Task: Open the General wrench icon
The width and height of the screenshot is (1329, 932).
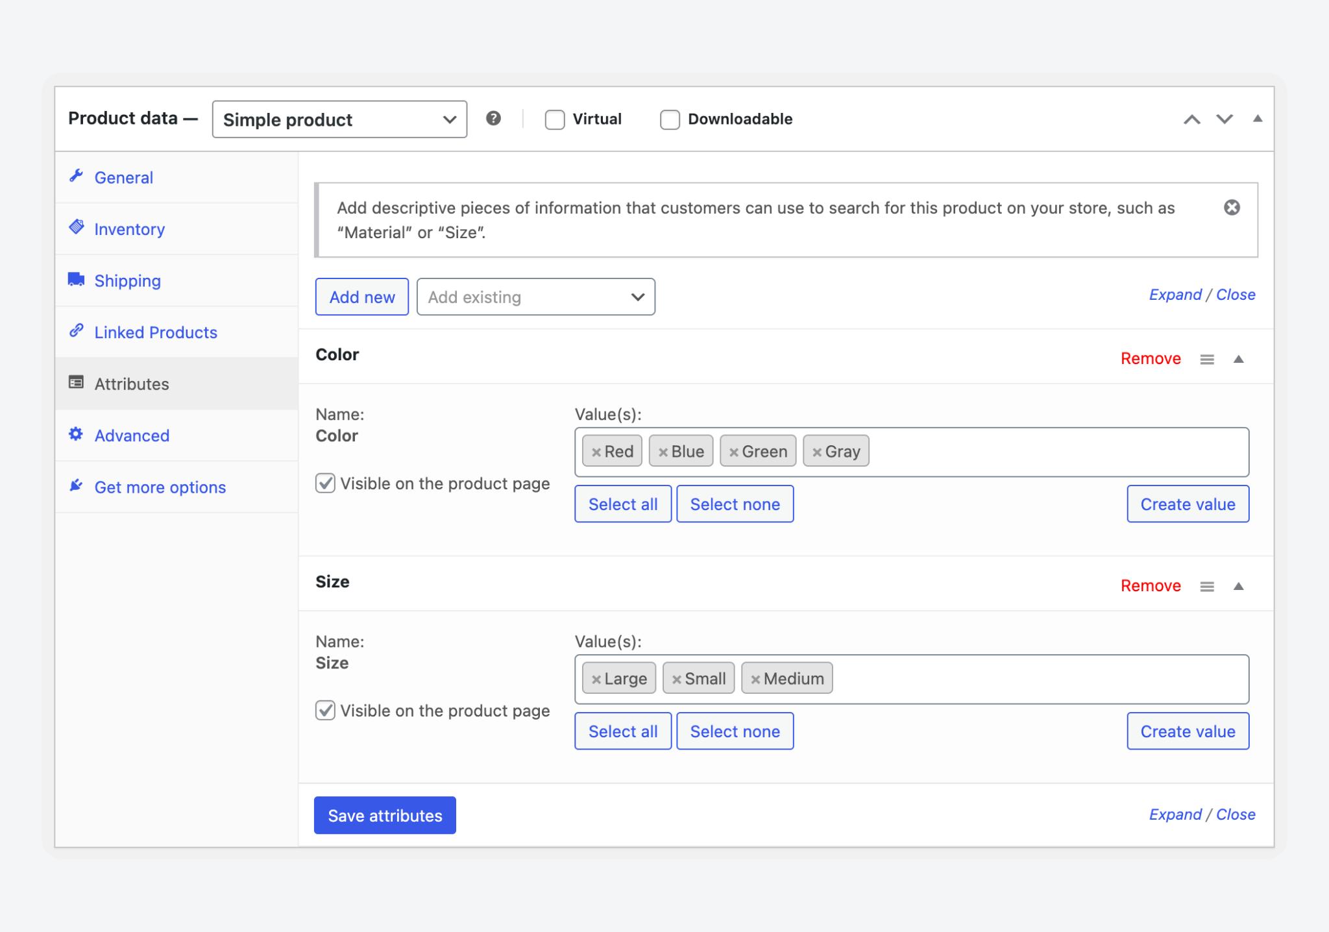Action: 77,176
